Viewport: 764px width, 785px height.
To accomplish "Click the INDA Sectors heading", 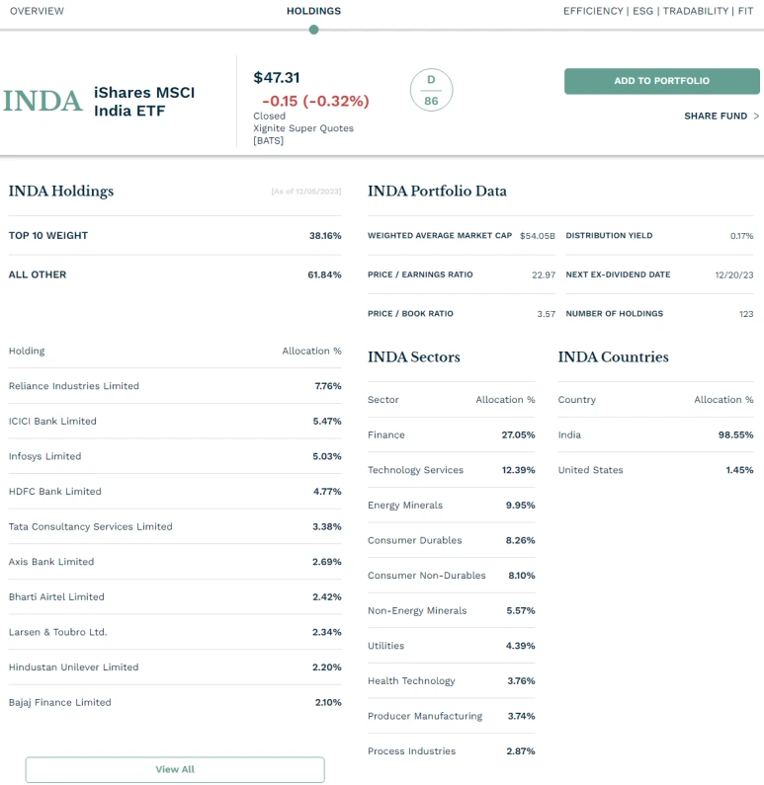I will click(x=414, y=357).
